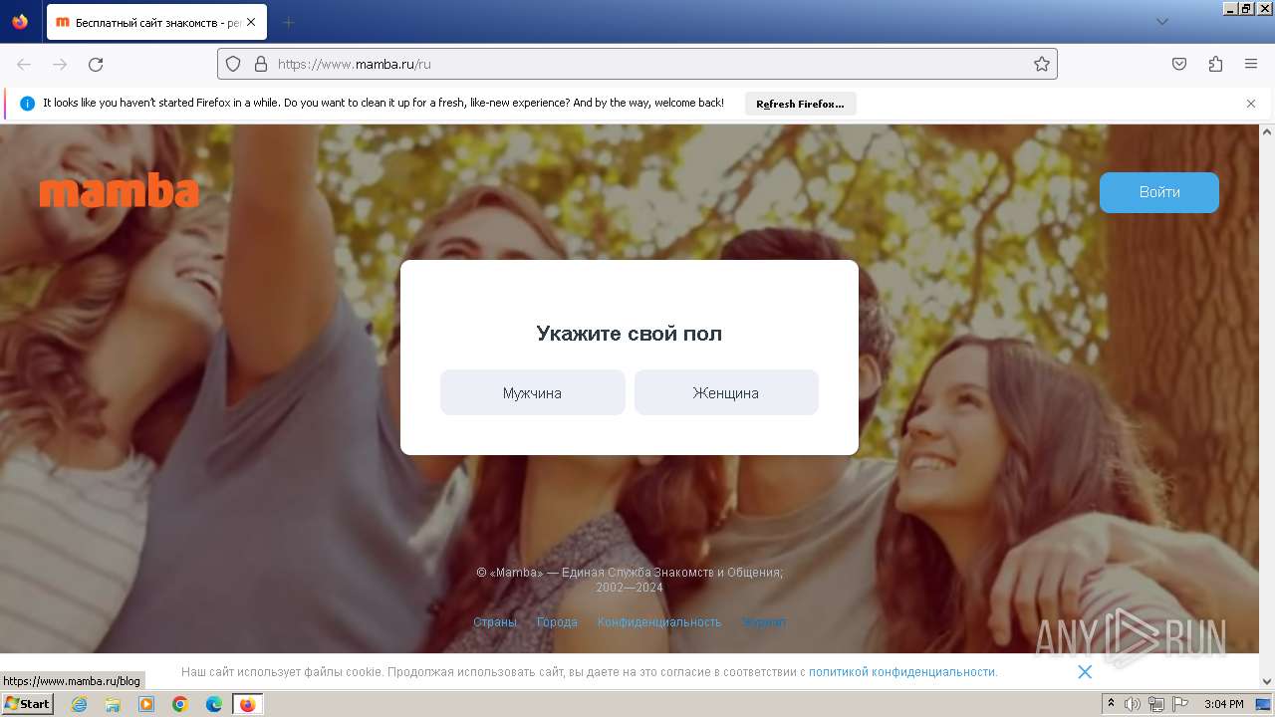Image resolution: width=1275 pixels, height=717 pixels.
Task: Launch Chrome from taskbar
Action: click(180, 704)
